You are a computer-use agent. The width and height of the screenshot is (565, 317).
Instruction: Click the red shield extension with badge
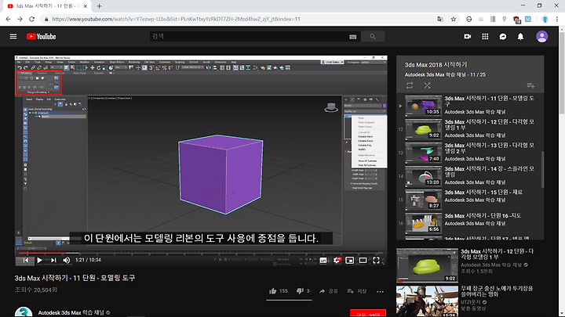(x=516, y=20)
